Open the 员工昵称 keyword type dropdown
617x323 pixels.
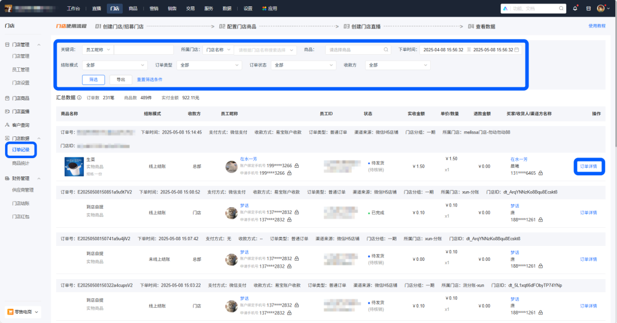point(98,50)
